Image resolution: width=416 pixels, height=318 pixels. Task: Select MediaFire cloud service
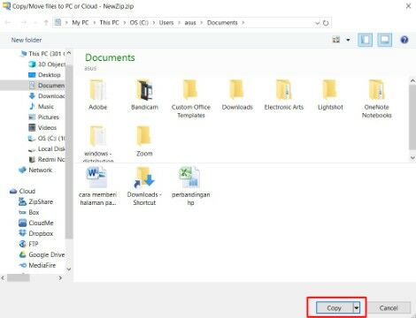click(37, 266)
